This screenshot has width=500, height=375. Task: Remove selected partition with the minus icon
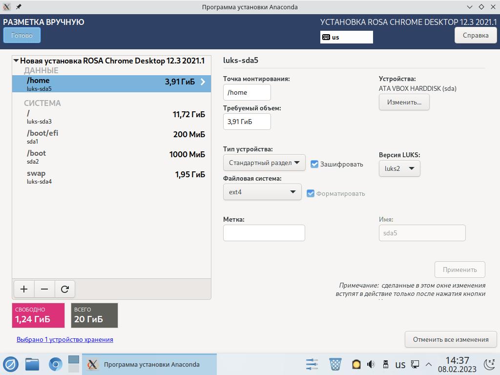pyautogui.click(x=44, y=289)
